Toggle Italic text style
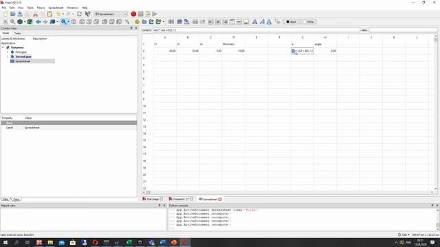 (262, 22)
